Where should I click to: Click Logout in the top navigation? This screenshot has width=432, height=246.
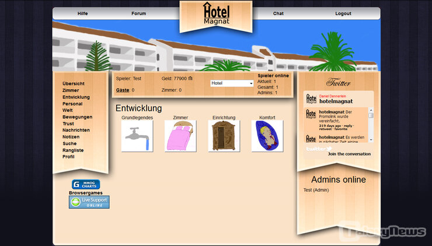pos(343,13)
